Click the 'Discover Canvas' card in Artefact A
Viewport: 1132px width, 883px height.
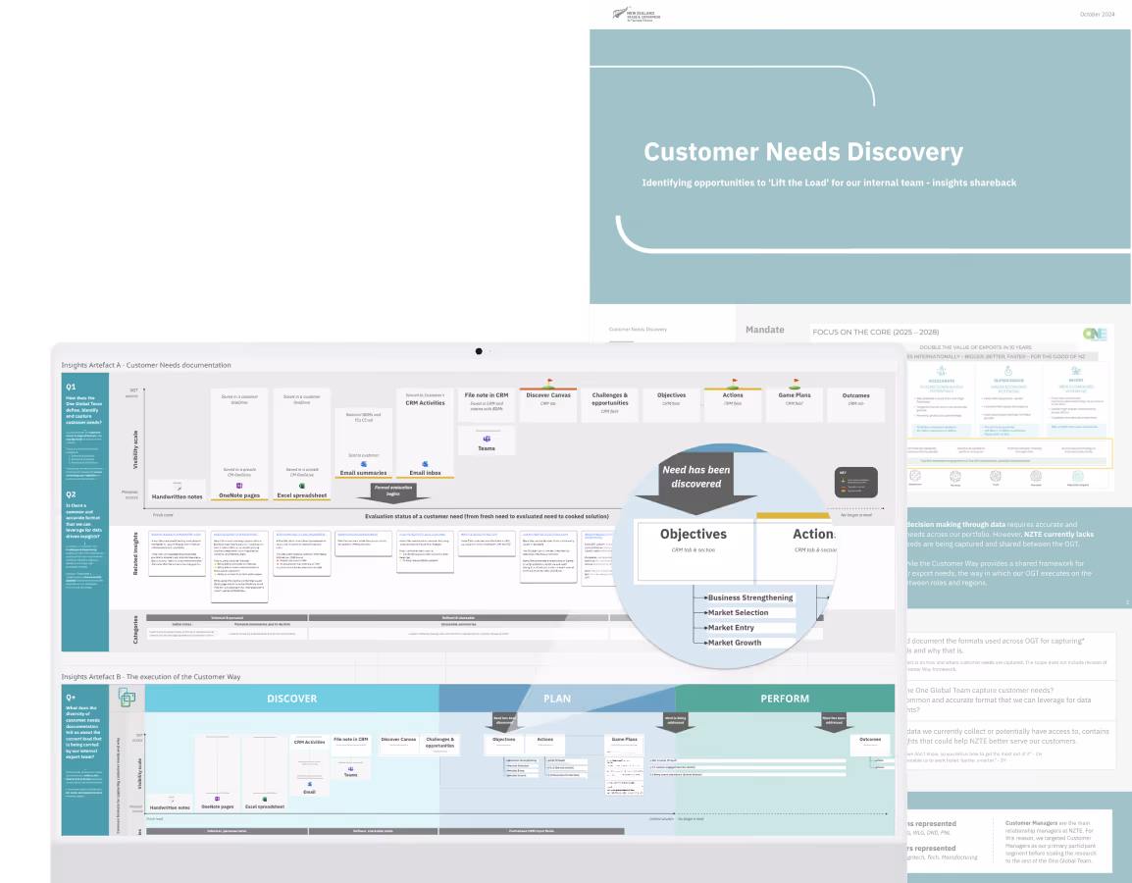(548, 404)
